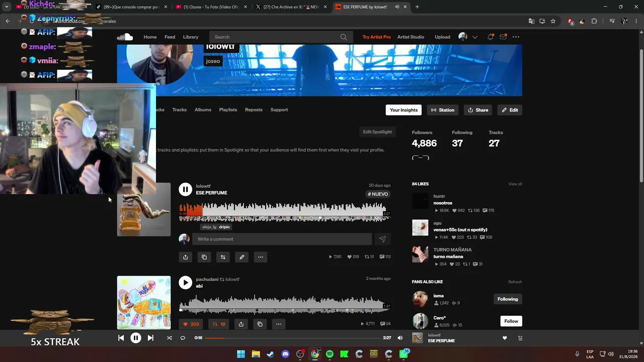
Task: Share the ESE PERFUME track
Action: point(185,257)
